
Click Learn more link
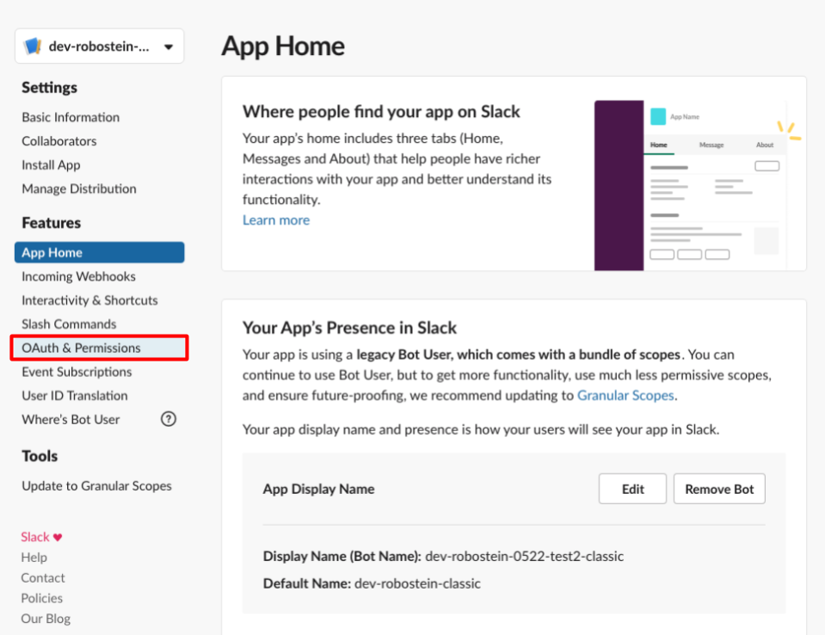pyautogui.click(x=276, y=220)
